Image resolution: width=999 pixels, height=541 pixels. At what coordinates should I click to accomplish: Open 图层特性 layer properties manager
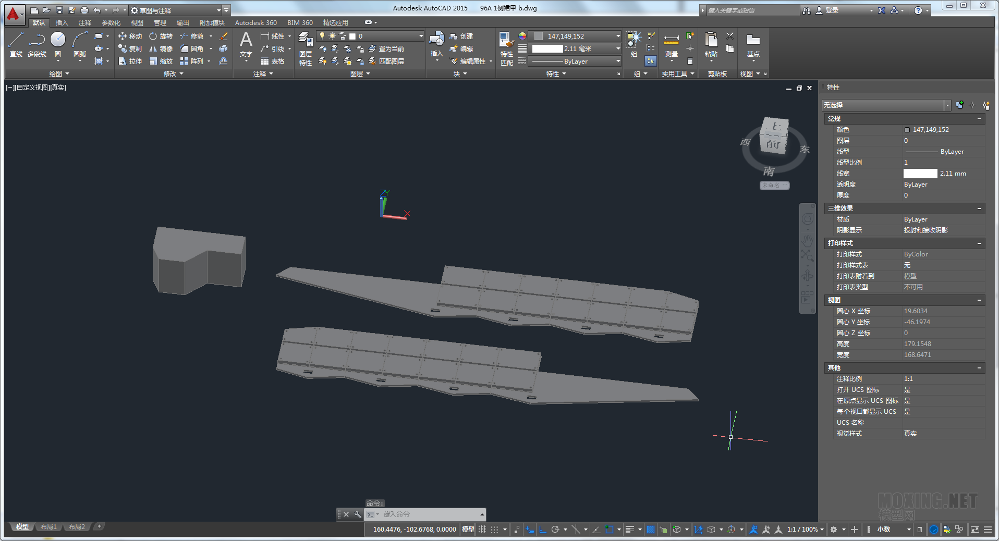(x=306, y=48)
